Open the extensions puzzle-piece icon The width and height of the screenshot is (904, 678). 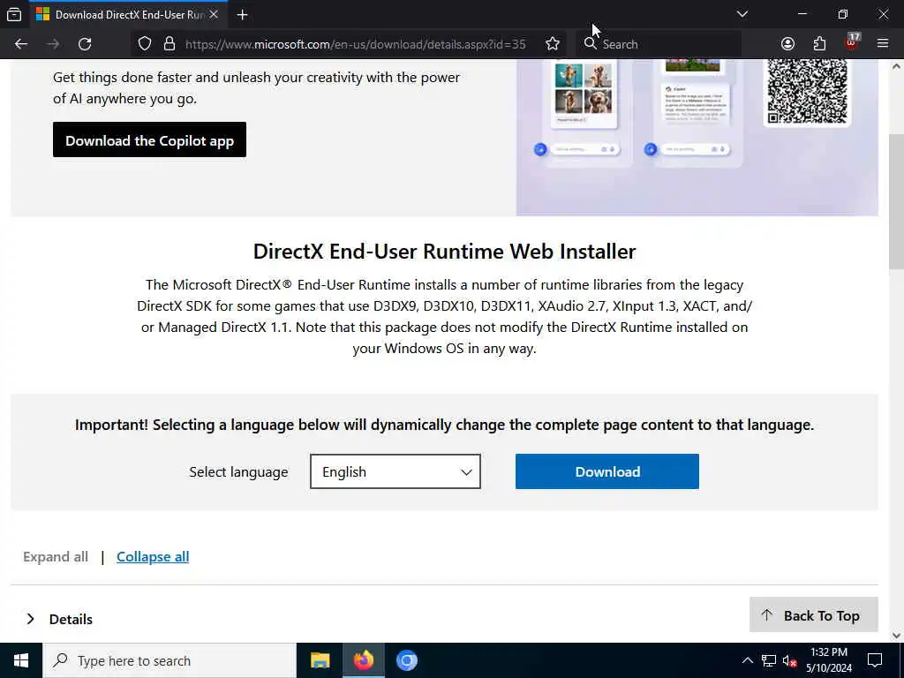(x=819, y=44)
